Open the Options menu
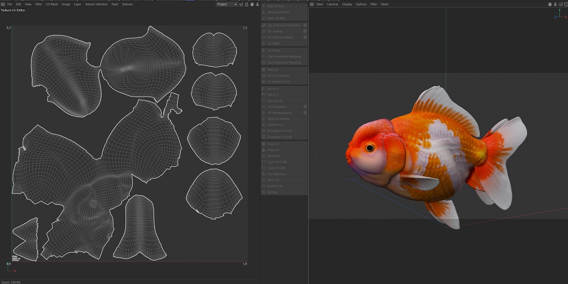This screenshot has height=284, width=568. tap(361, 4)
